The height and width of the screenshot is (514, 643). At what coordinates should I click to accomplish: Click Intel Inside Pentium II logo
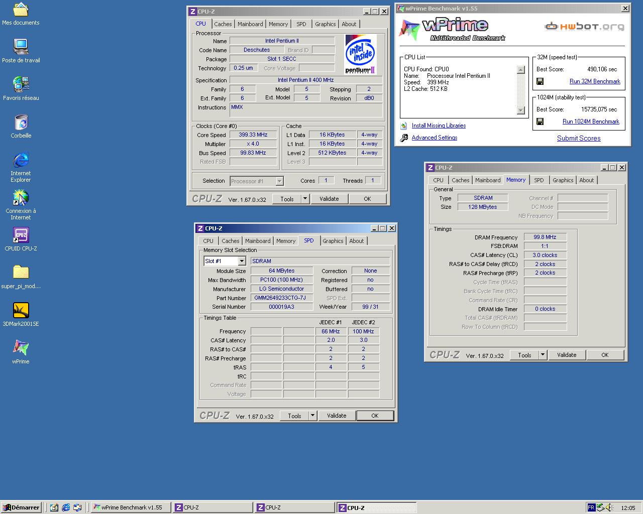coord(360,54)
